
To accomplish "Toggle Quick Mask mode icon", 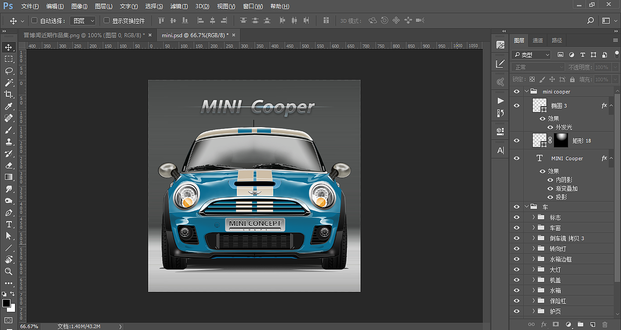I will (8, 320).
